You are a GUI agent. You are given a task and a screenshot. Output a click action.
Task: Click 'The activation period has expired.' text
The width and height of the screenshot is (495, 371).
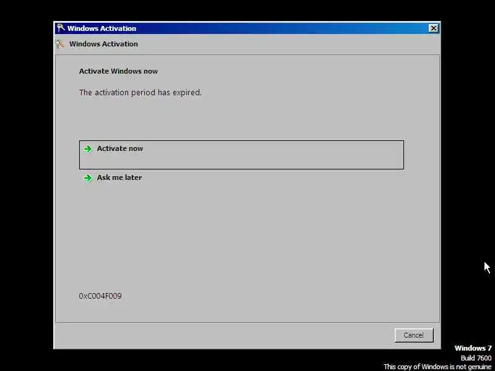[x=140, y=92]
